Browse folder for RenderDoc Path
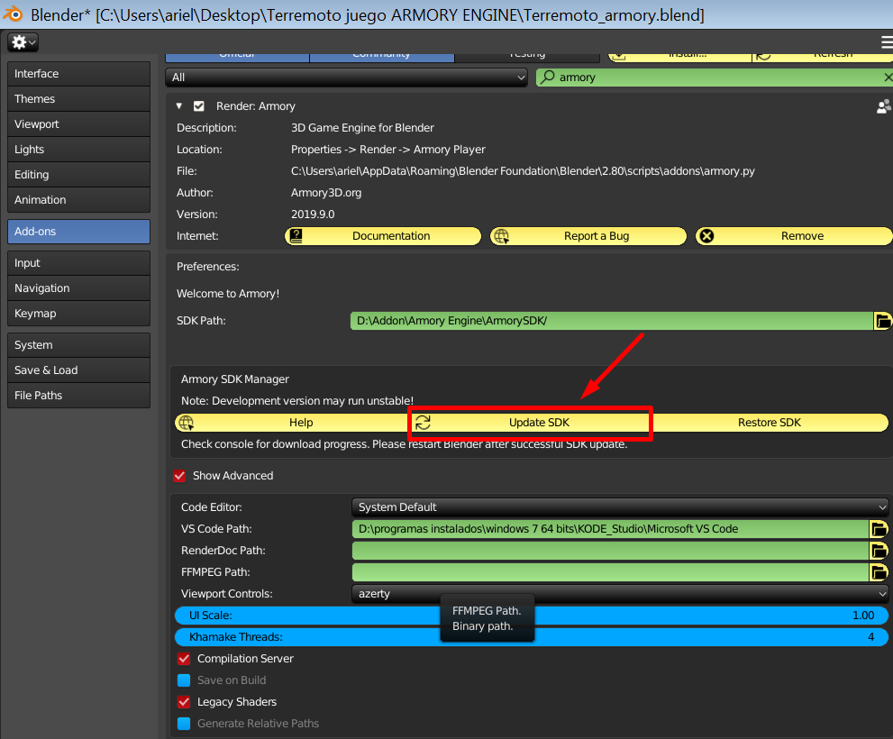The width and height of the screenshot is (893, 739). coord(879,551)
